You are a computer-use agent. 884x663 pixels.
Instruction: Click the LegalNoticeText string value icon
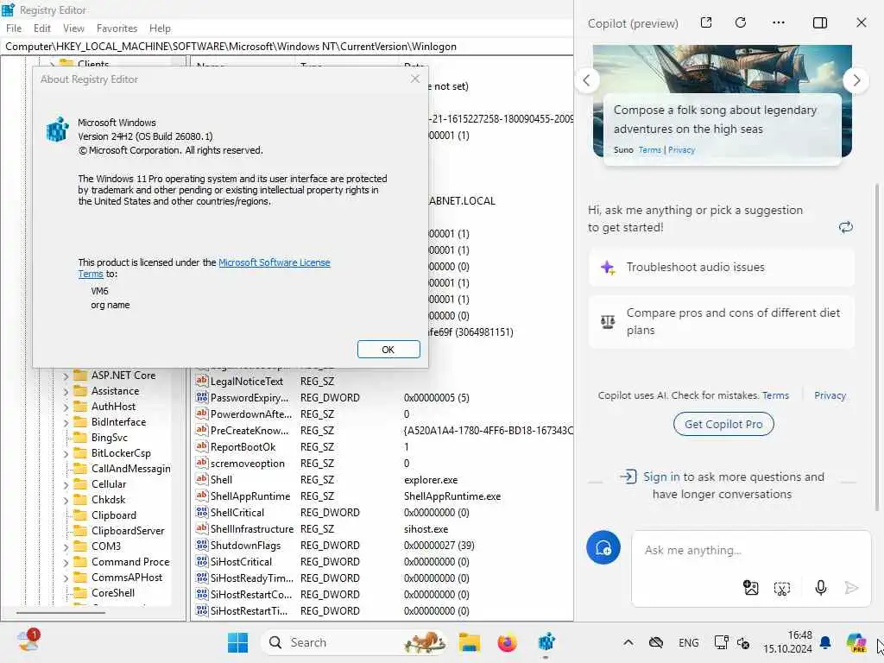(x=201, y=381)
